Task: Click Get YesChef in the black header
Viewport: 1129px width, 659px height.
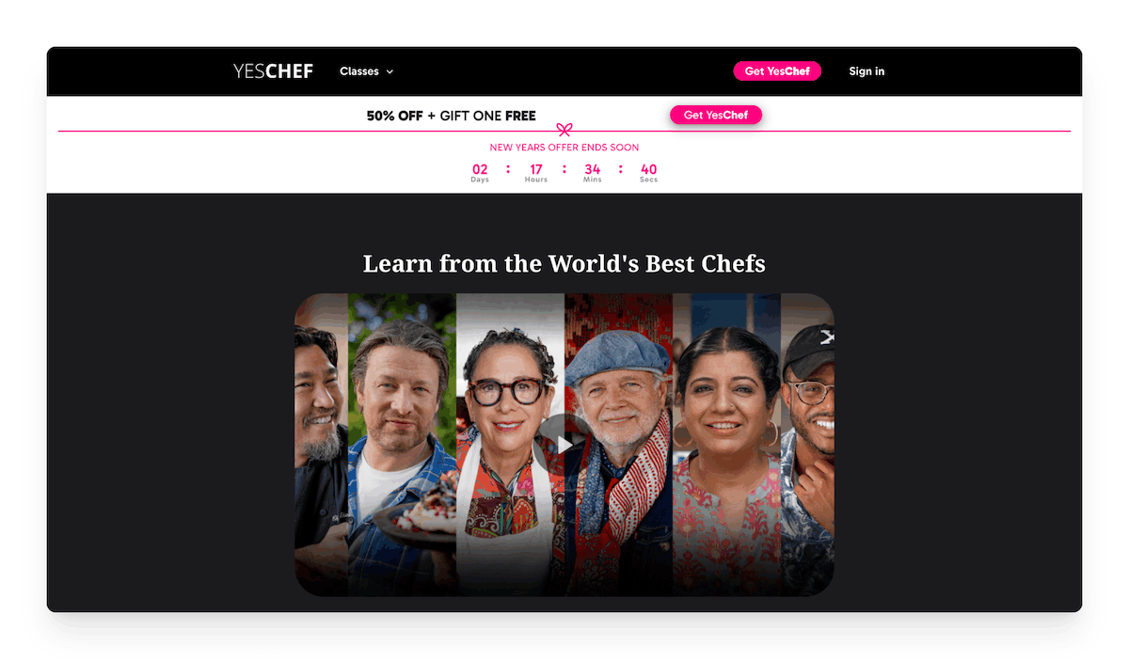Action: click(777, 71)
